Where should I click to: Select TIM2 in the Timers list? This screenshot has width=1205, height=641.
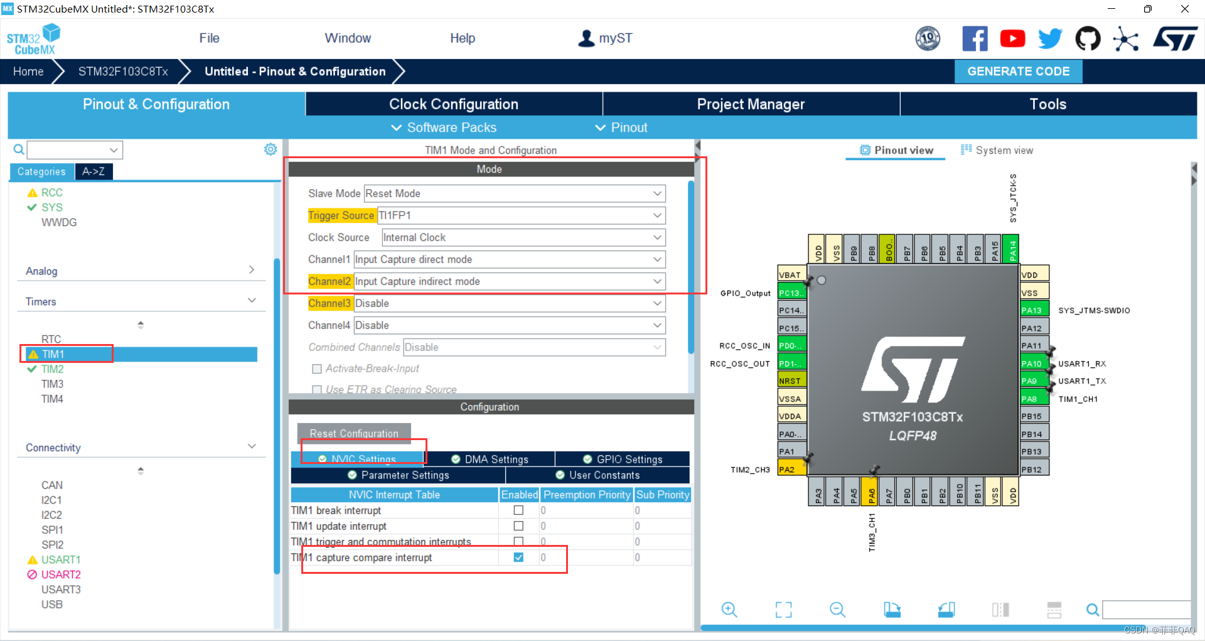[52, 369]
